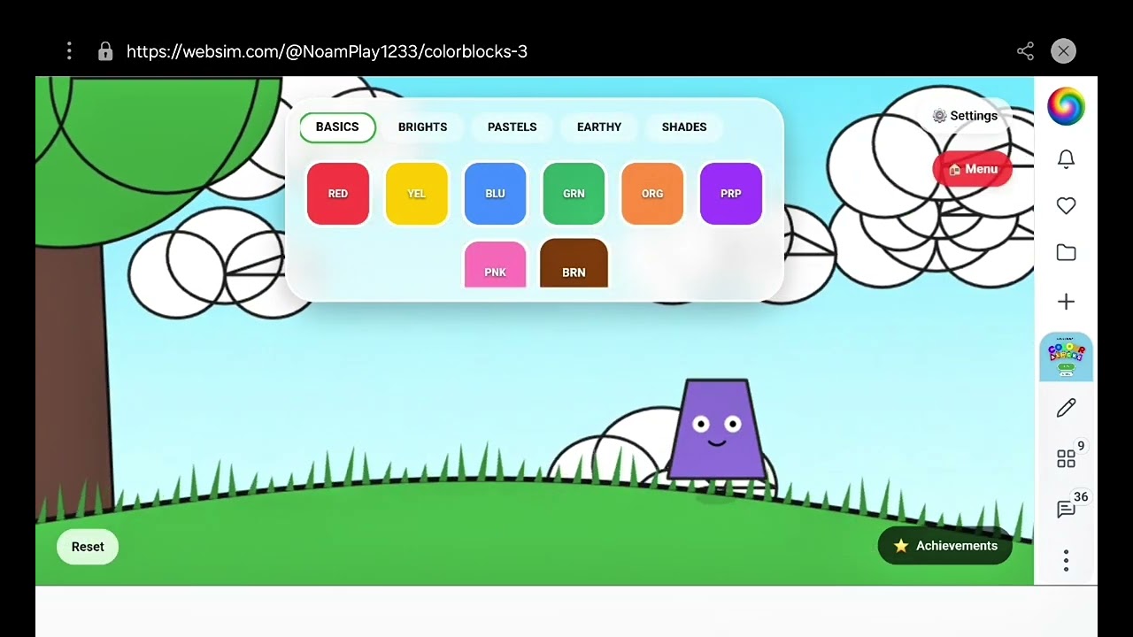Click the purple trapezoid character
Viewport: 1133px width, 637px height.
[x=717, y=430]
